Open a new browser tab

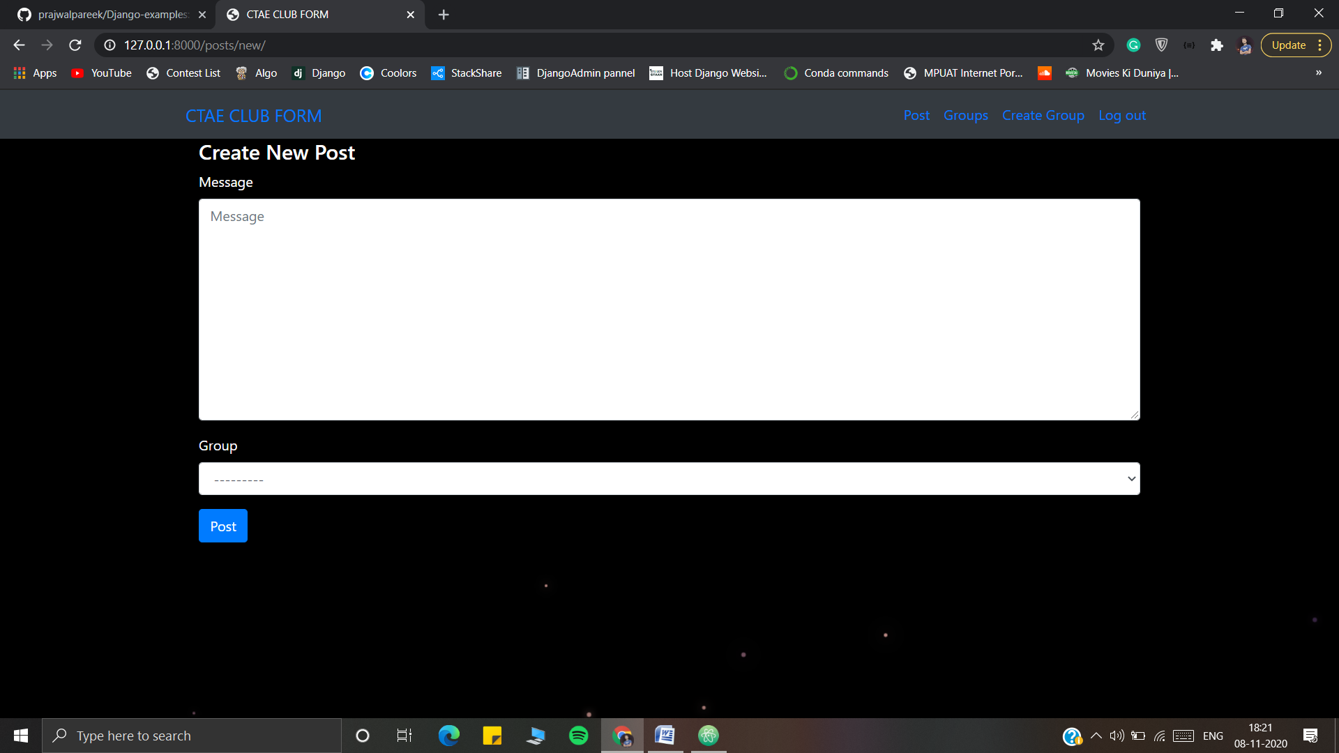pos(444,15)
